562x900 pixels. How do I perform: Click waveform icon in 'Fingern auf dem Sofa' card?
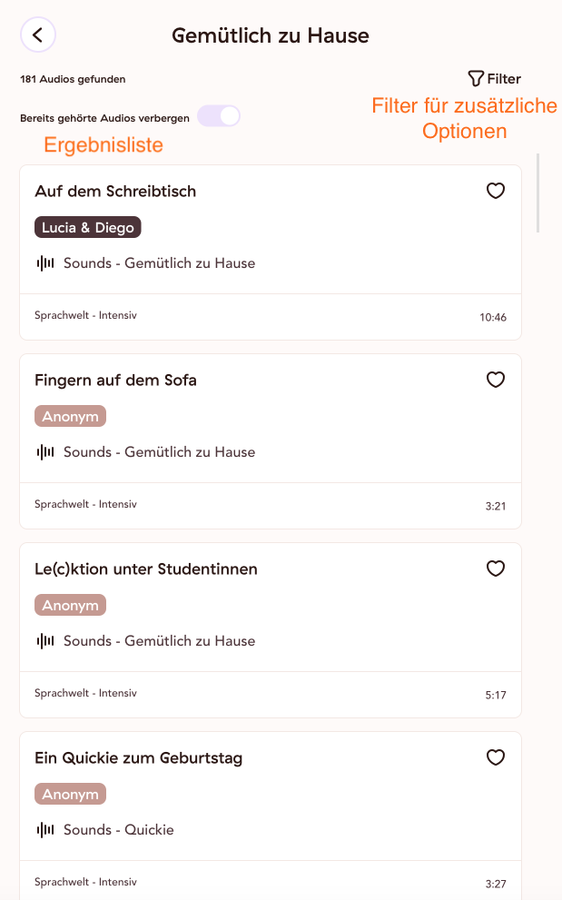coord(45,452)
